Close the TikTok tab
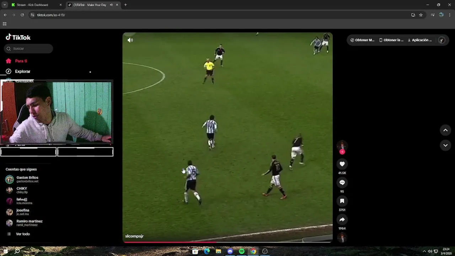The width and height of the screenshot is (455, 256). (117, 5)
